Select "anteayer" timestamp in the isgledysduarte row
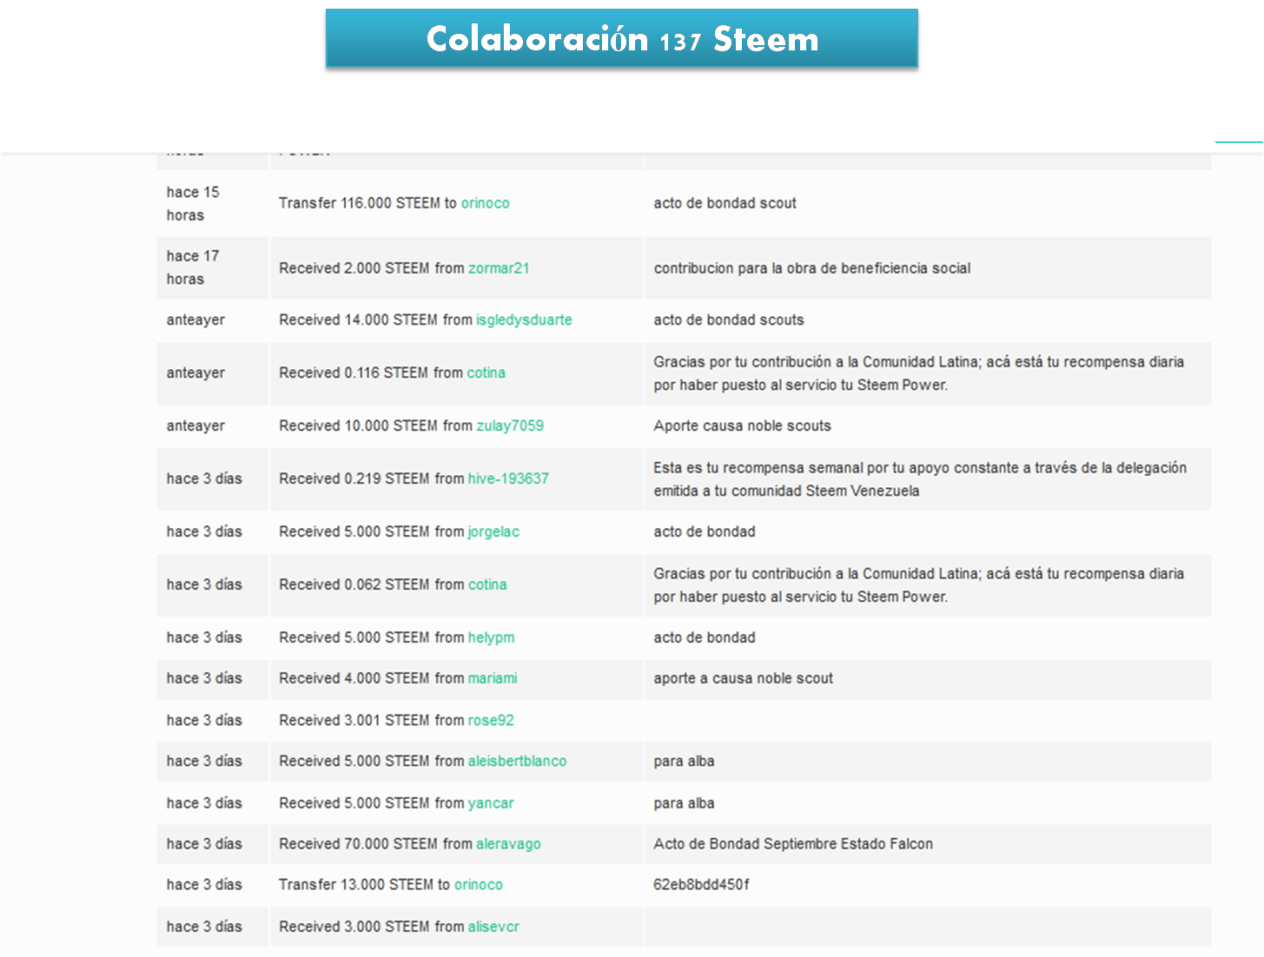 pos(195,320)
